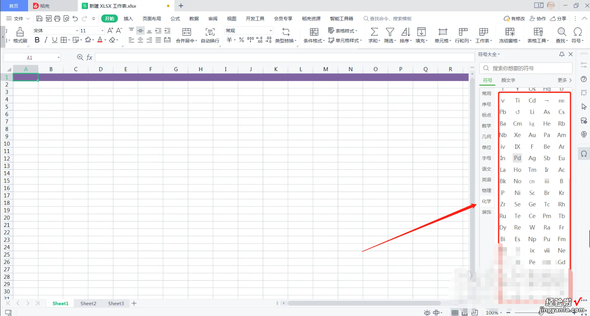Viewport: 590px width, 316px height.
Task: Select the 物理 symbol category
Action: point(487,190)
